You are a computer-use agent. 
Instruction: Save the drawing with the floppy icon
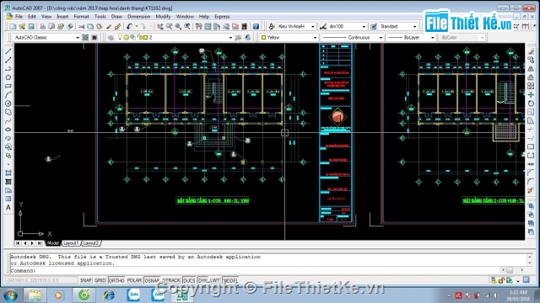pos(31,26)
